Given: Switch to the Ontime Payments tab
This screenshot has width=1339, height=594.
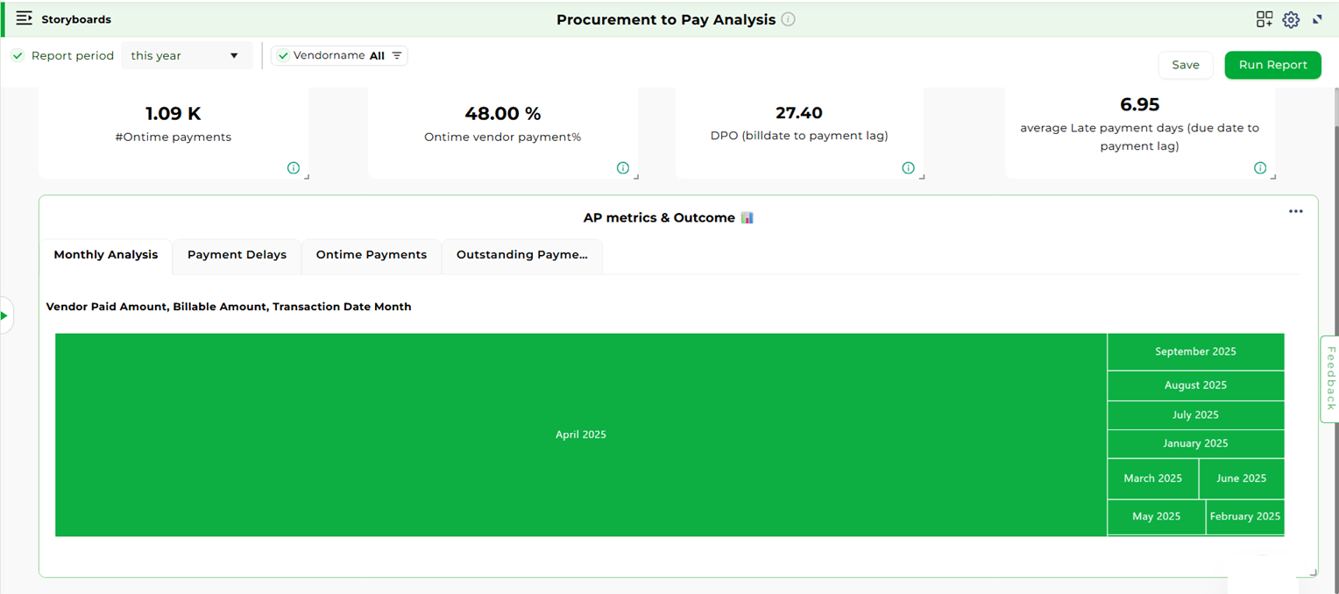Looking at the screenshot, I should (371, 255).
